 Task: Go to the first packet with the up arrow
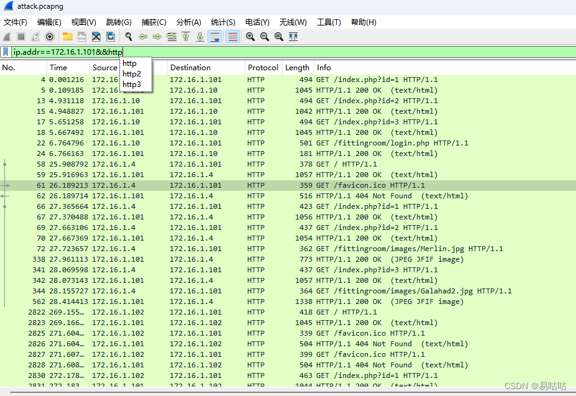185,36
